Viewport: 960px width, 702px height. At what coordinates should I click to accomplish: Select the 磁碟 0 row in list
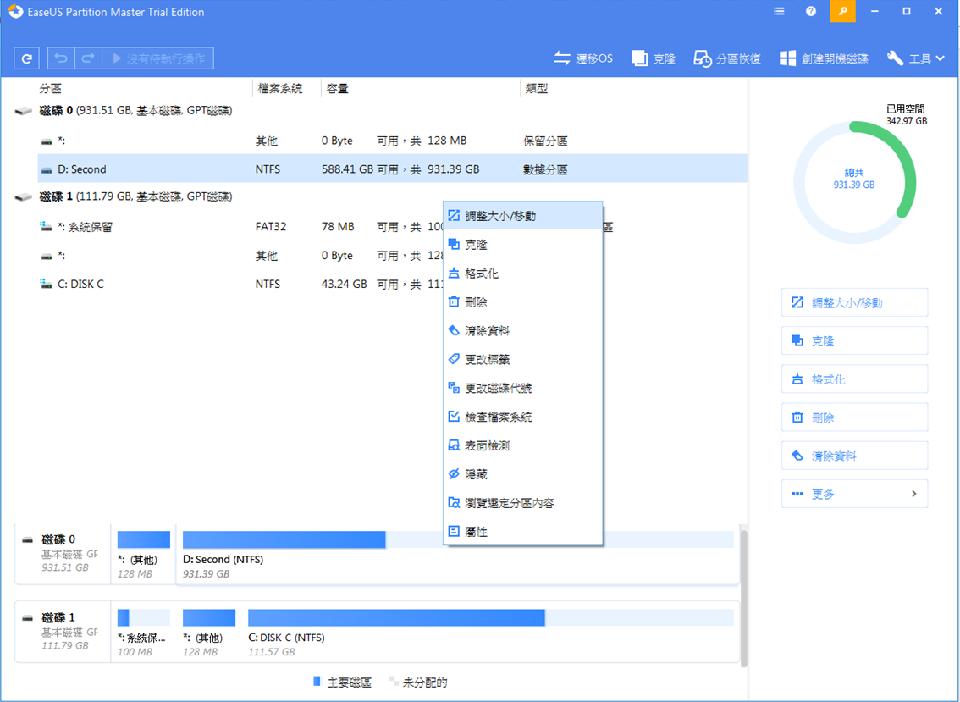pyautogui.click(x=379, y=111)
